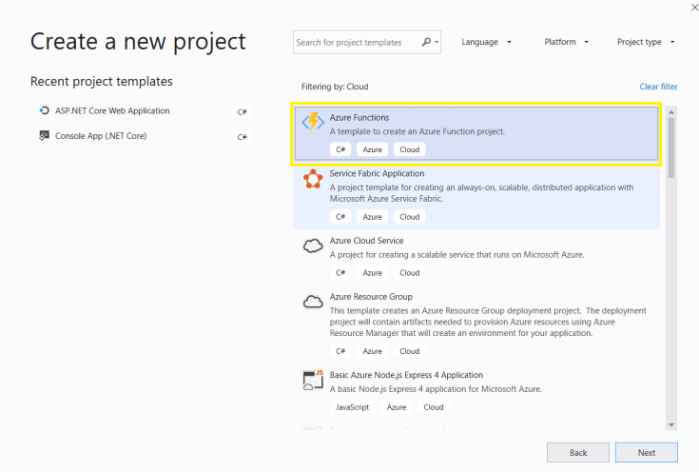Open the Language filter dropdown
699x472 pixels.
[x=486, y=42]
